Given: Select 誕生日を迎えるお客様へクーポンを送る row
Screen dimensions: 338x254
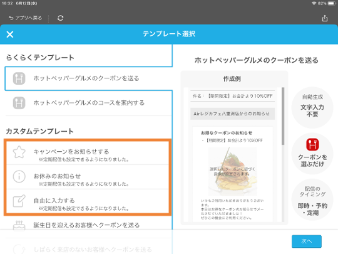Looking at the screenshot, I should (89, 226).
